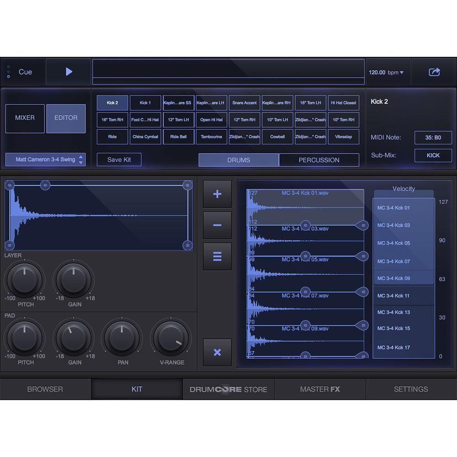The image size is (457, 457).
Task: Switch to the MIXER view
Action: [25, 118]
